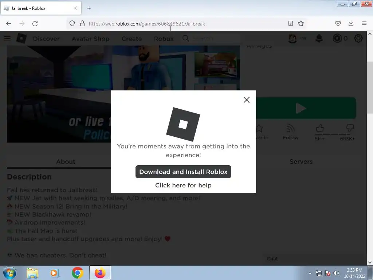Click the user avatar icon

click(292, 38)
